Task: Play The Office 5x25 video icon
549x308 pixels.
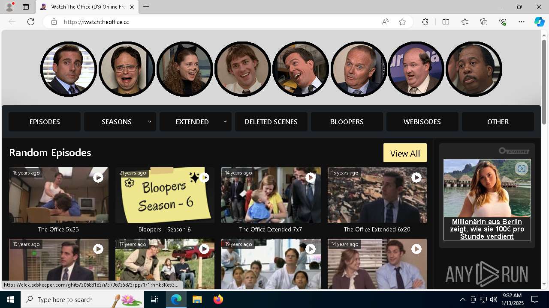Action: click(x=98, y=177)
